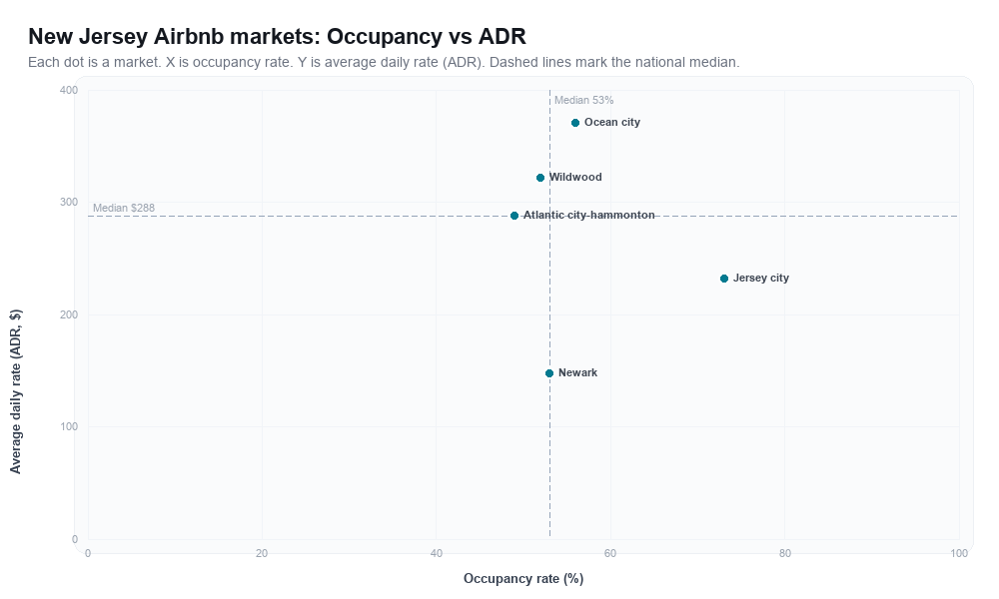This screenshot has height=599, width=999.
Task: Click the y-axis tick label 300
Action: [69, 203]
